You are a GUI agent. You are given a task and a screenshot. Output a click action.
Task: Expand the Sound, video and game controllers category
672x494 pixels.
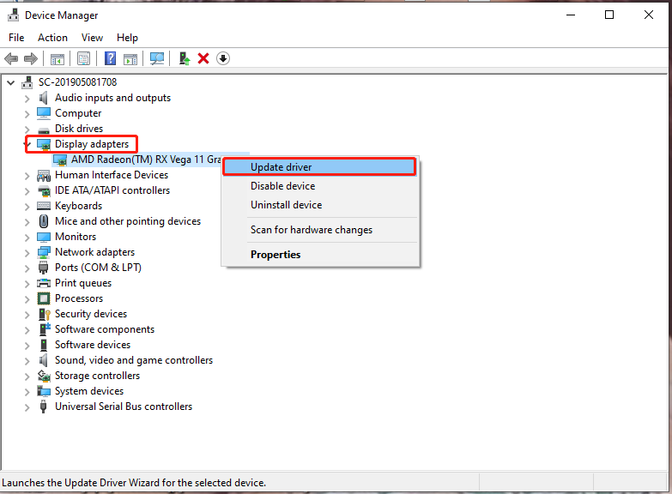27,361
